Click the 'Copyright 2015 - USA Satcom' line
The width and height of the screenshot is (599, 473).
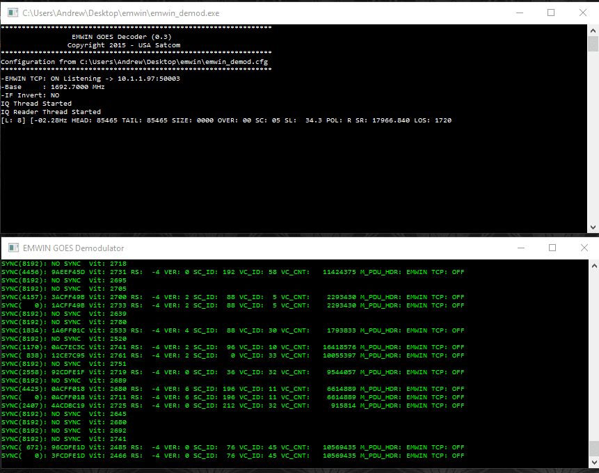click(124, 45)
